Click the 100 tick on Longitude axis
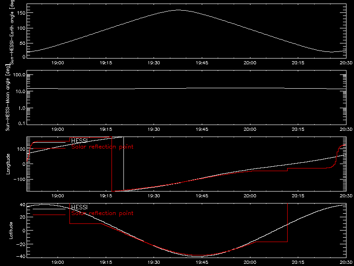The width and height of the screenshot is (354, 266). coord(21,149)
